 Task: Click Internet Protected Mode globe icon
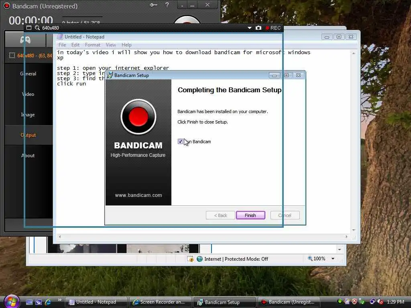pyautogui.click(x=200, y=259)
